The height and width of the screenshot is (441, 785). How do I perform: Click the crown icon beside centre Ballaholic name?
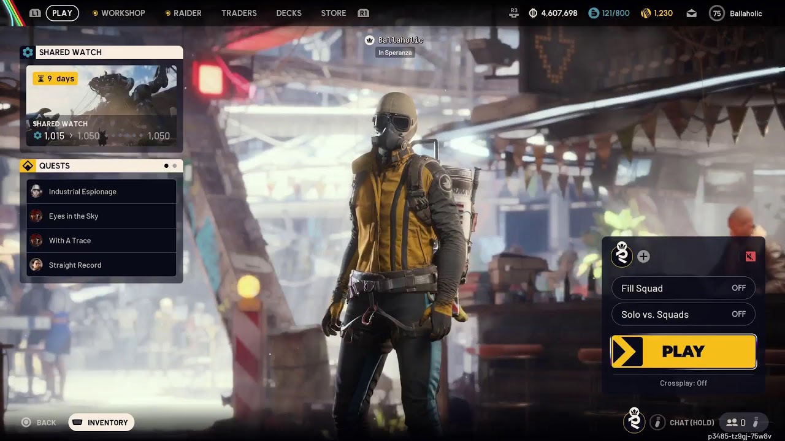click(370, 40)
